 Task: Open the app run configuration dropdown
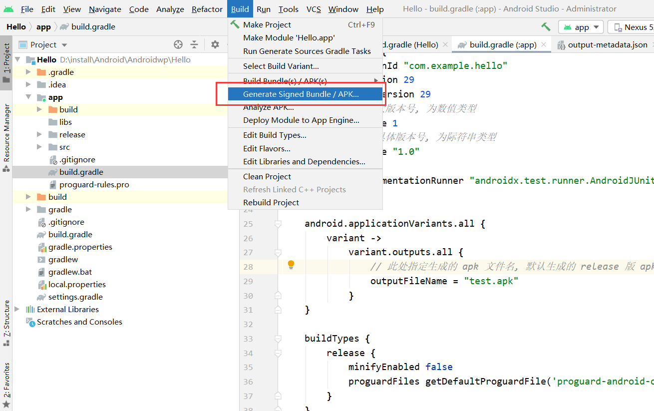(582, 27)
